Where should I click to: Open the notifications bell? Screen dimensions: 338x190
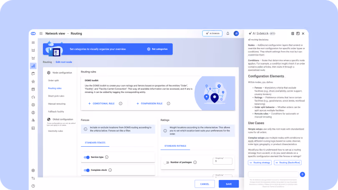[228, 34]
